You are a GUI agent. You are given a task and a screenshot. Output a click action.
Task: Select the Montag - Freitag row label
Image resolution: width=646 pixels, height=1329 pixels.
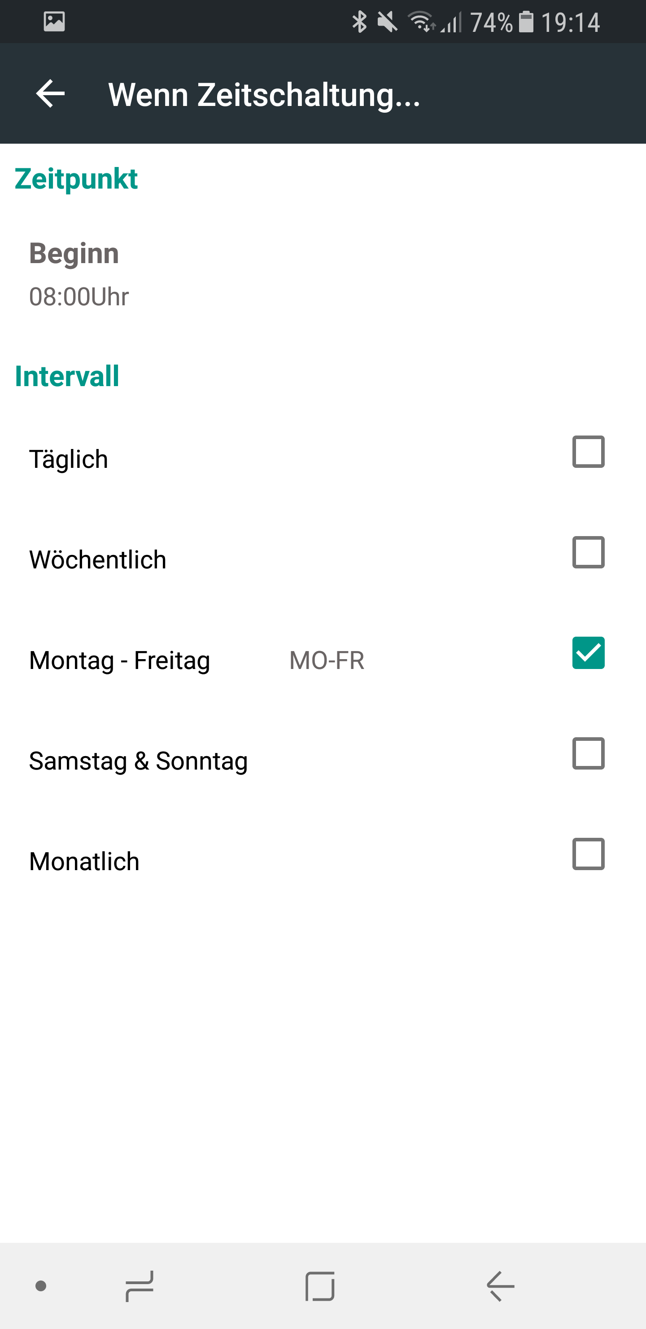pos(120,660)
